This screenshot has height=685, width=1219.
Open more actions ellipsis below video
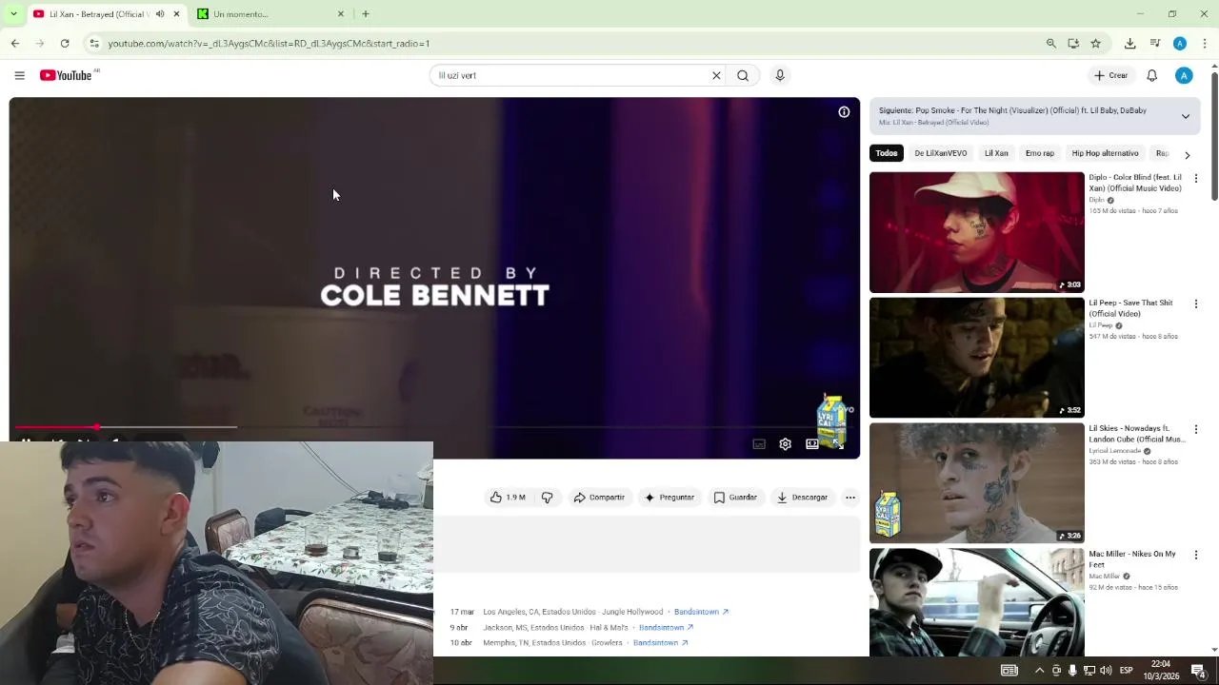850,498
